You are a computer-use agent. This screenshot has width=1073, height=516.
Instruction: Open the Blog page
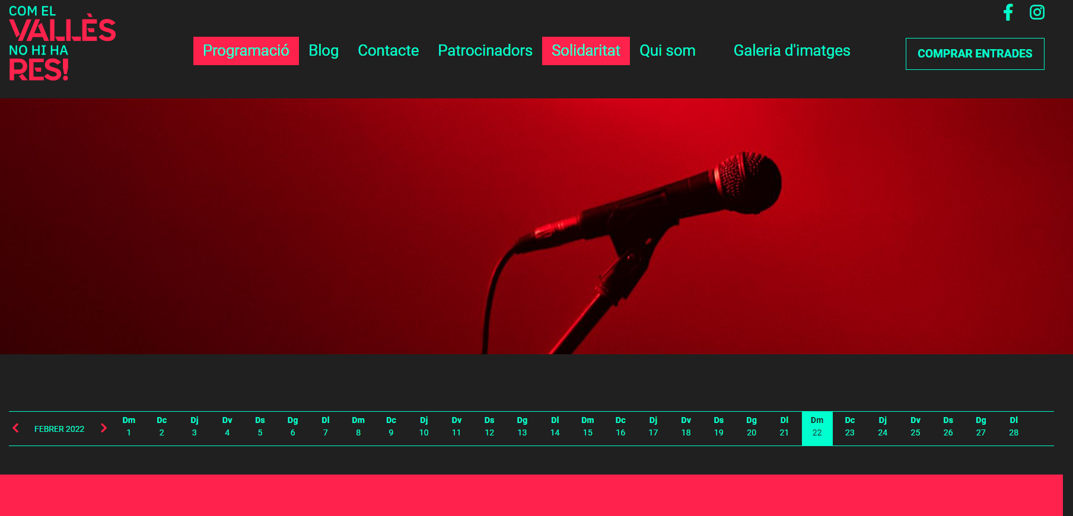point(323,51)
